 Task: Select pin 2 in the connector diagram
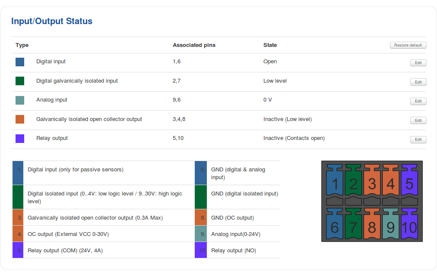pos(354,183)
